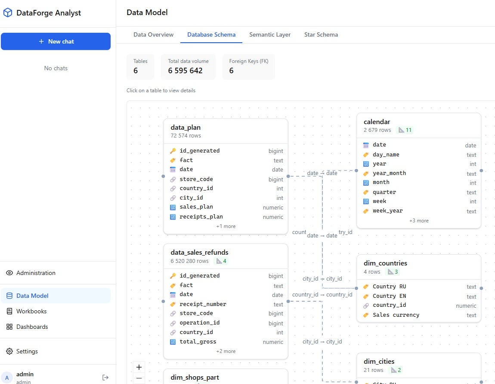Viewport: 495px width, 384px height.
Task: Click the Administration eye icon
Action: point(9,273)
